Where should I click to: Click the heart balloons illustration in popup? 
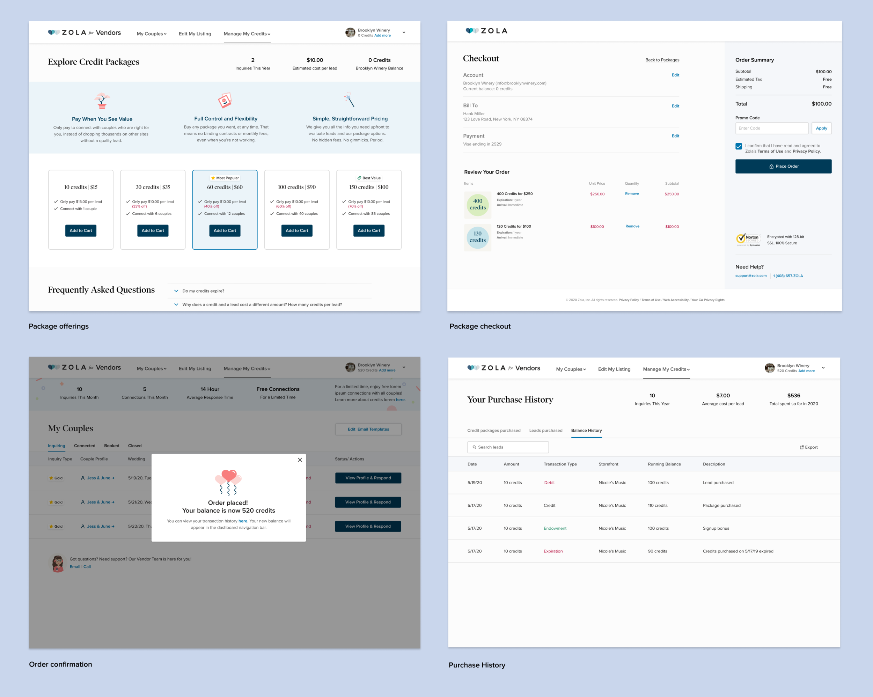pyautogui.click(x=228, y=482)
